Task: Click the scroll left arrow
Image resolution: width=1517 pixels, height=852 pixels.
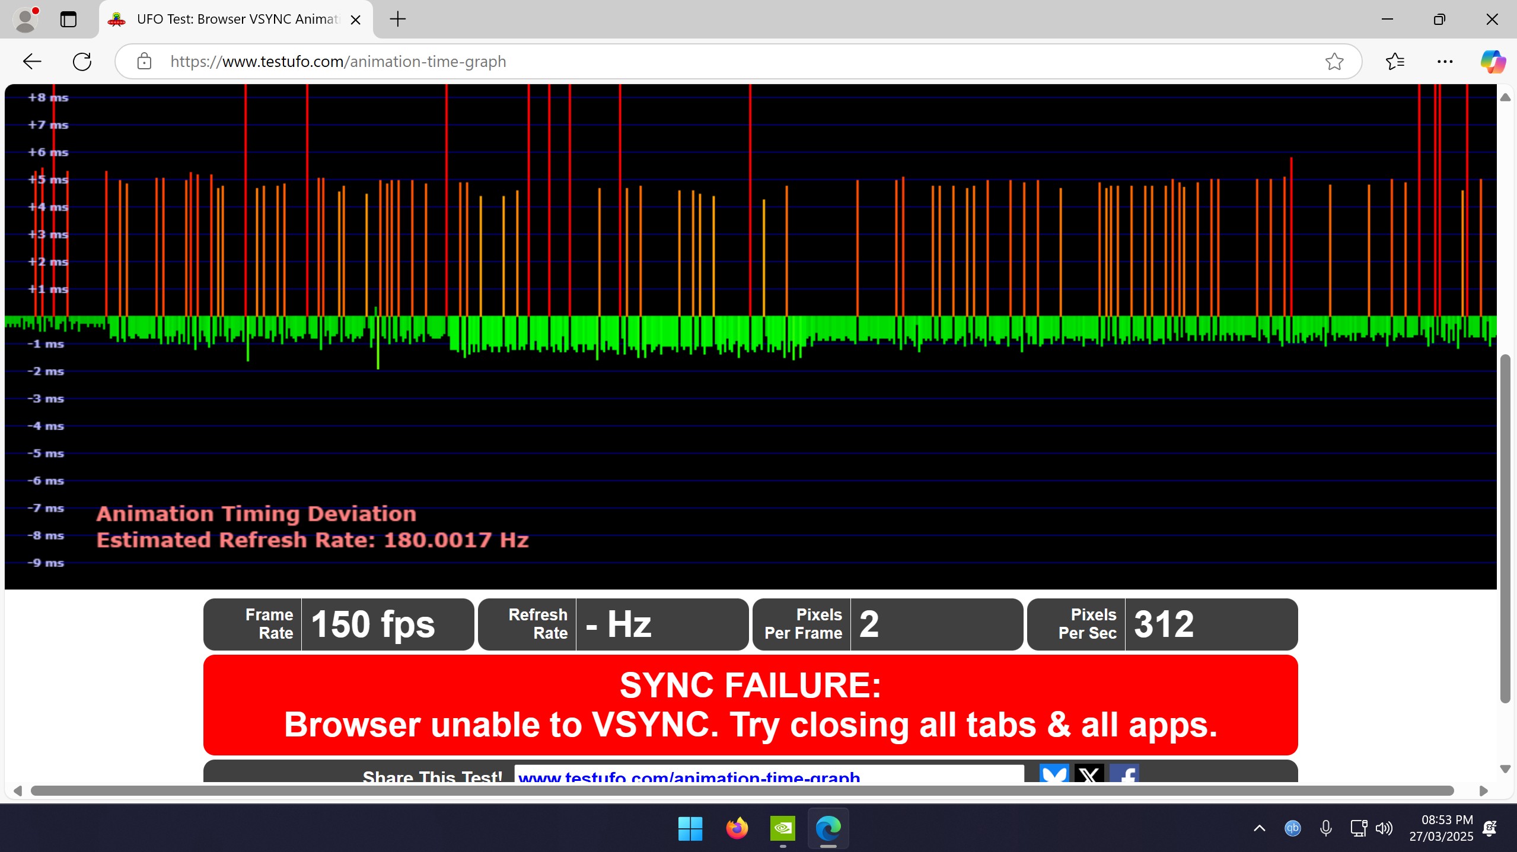Action: point(18,791)
